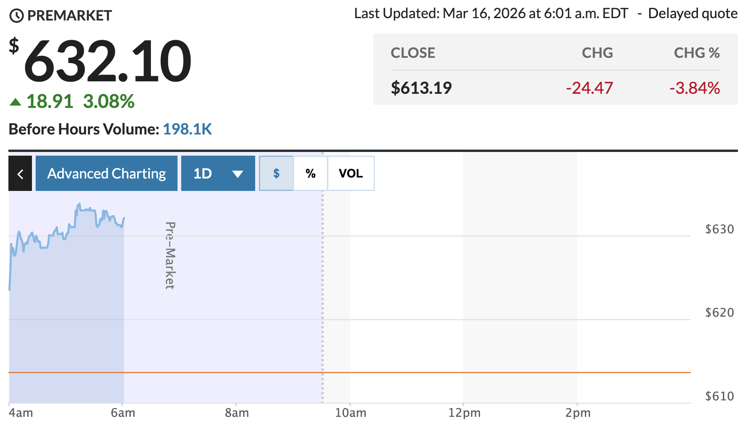The image size is (745, 435).
Task: Click the Before Hours Volume 198.1K value
Action: coord(187,129)
